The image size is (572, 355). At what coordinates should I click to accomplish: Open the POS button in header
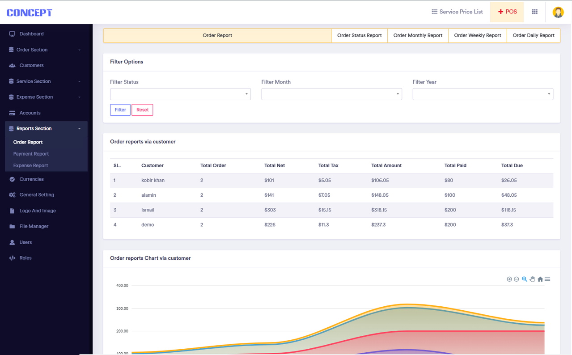click(x=507, y=12)
